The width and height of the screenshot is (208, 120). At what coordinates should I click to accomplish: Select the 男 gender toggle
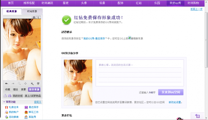pos(34,17)
